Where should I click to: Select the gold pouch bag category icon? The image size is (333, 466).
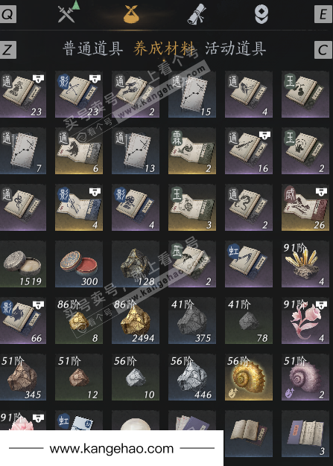tap(131, 14)
